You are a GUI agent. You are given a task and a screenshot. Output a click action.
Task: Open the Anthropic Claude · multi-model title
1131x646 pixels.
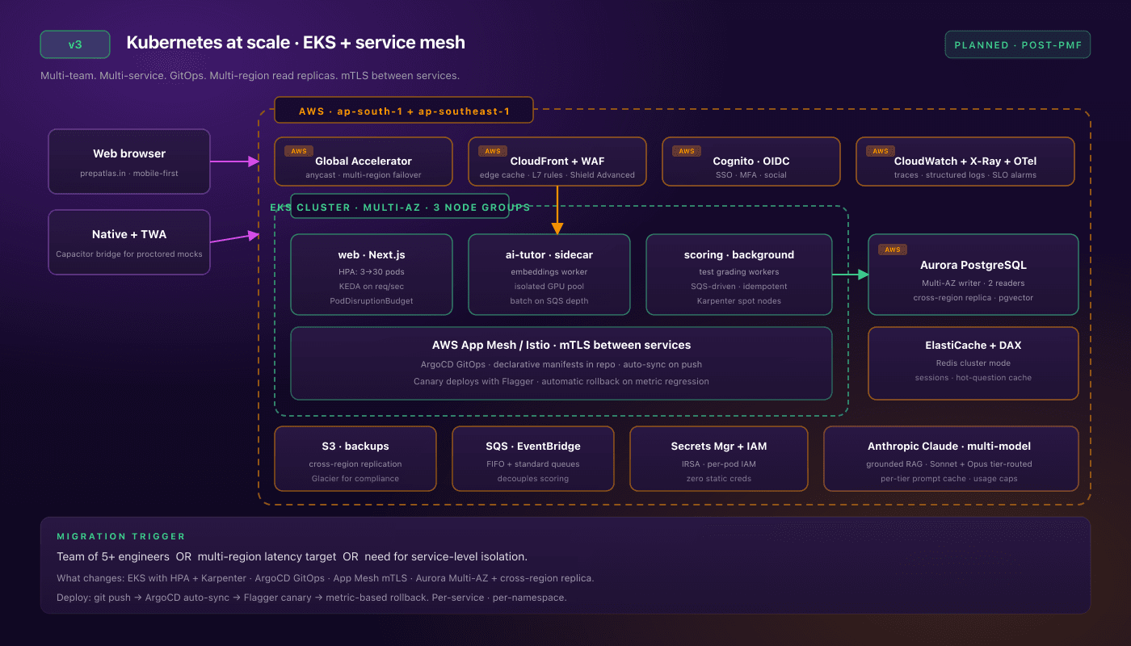[x=949, y=446]
